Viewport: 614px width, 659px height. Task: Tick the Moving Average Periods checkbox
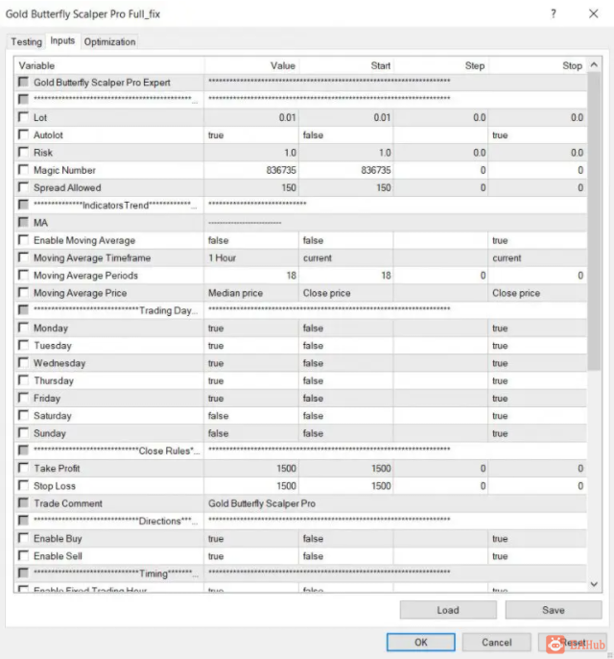23,275
